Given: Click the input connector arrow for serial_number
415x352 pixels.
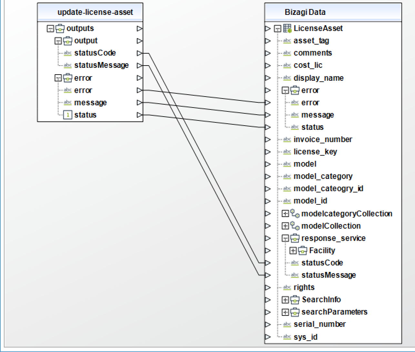Looking at the screenshot, I should (268, 324).
